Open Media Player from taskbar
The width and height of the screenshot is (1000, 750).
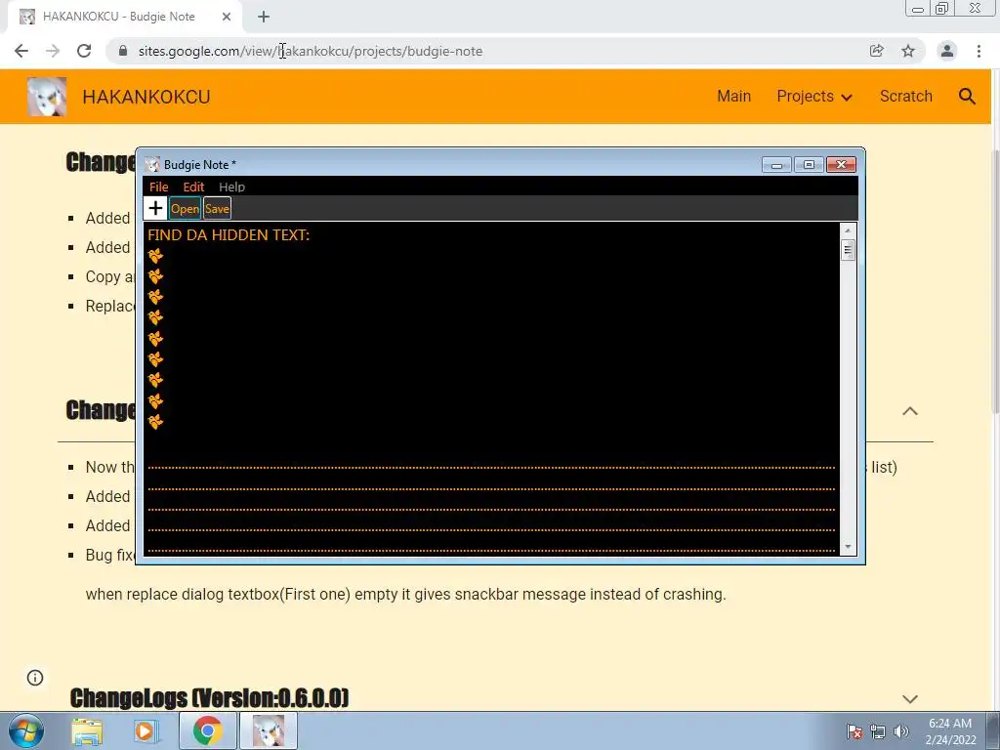click(145, 731)
